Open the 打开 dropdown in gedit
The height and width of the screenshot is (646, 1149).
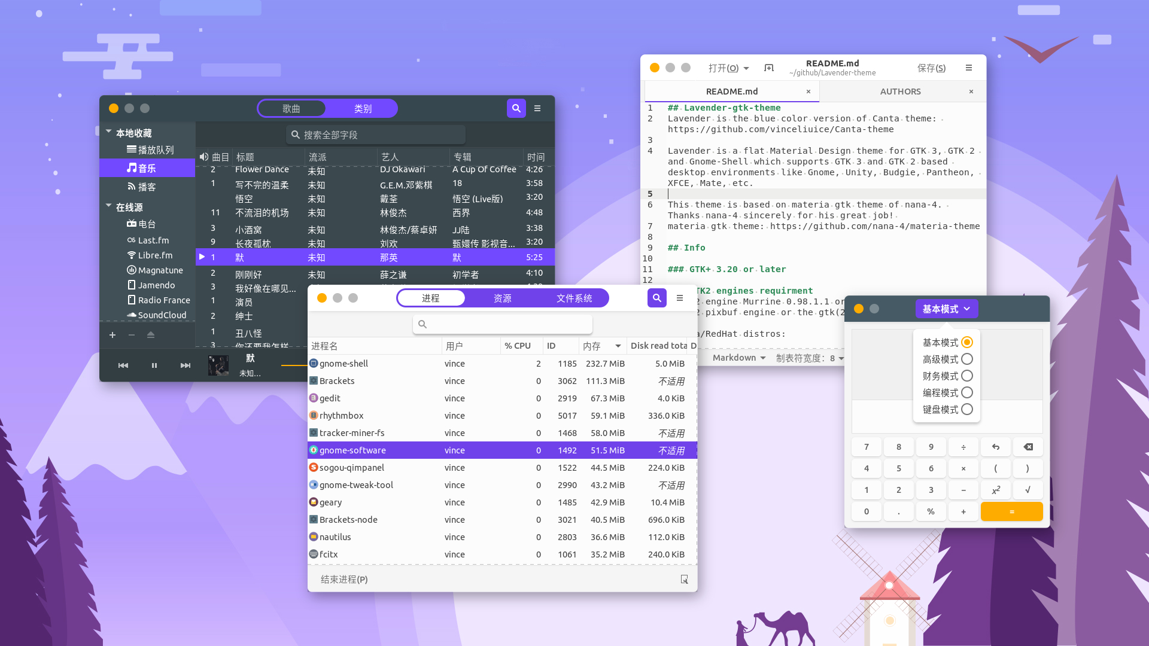pyautogui.click(x=729, y=68)
